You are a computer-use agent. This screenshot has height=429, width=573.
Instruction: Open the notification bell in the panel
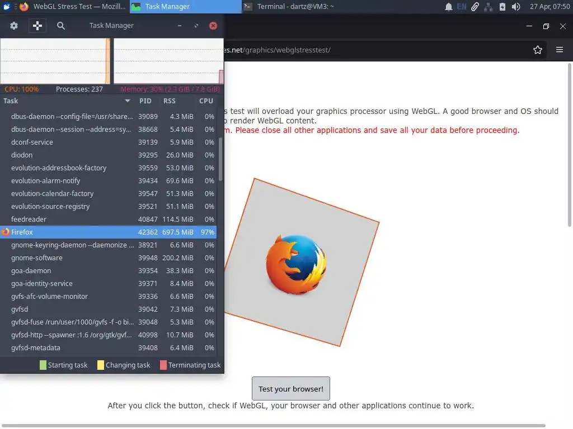pos(448,7)
